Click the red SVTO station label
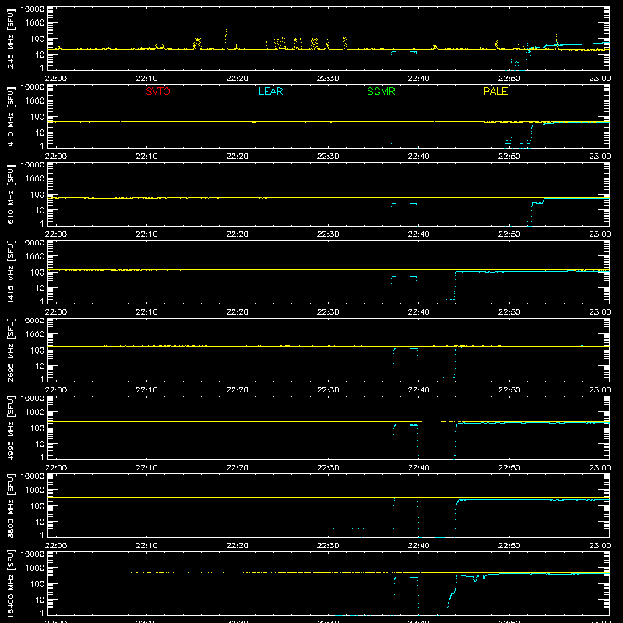The width and height of the screenshot is (623, 623). (x=158, y=91)
